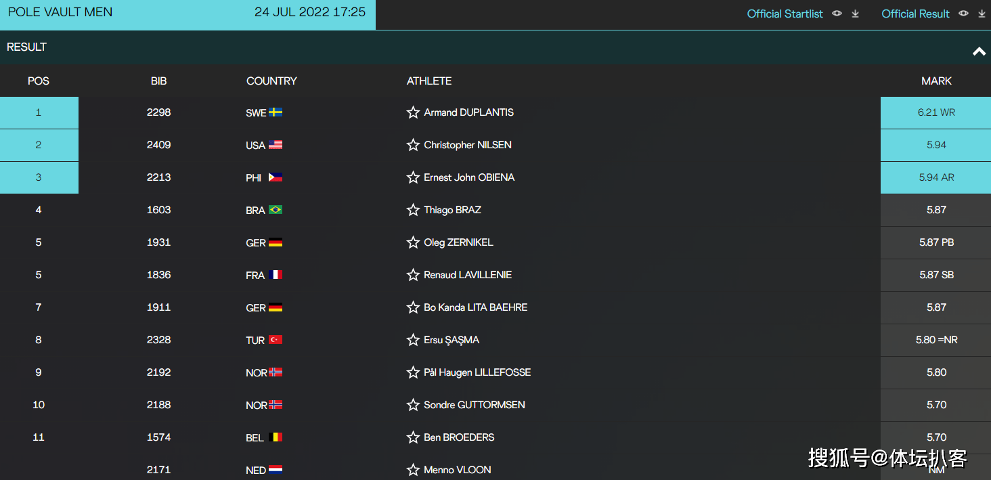
Task: Star Renaud LAVILLENIE's entry
Action: coord(413,275)
